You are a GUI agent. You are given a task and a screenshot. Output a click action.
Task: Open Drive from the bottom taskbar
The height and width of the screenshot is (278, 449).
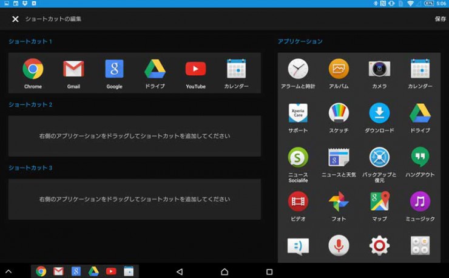click(93, 271)
